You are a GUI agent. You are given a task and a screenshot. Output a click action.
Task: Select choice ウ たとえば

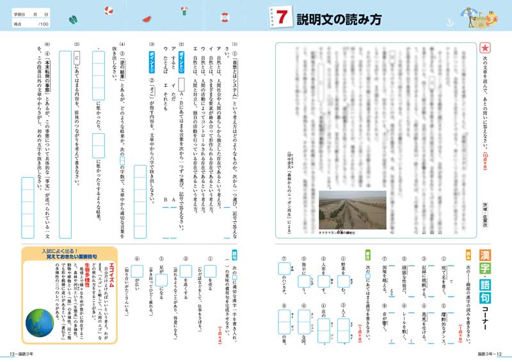coord(165,59)
